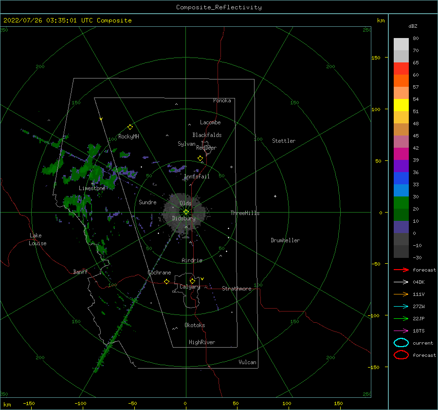Click the Ponoka city label
Viewport: 438px width, 410px height.
tap(222, 100)
